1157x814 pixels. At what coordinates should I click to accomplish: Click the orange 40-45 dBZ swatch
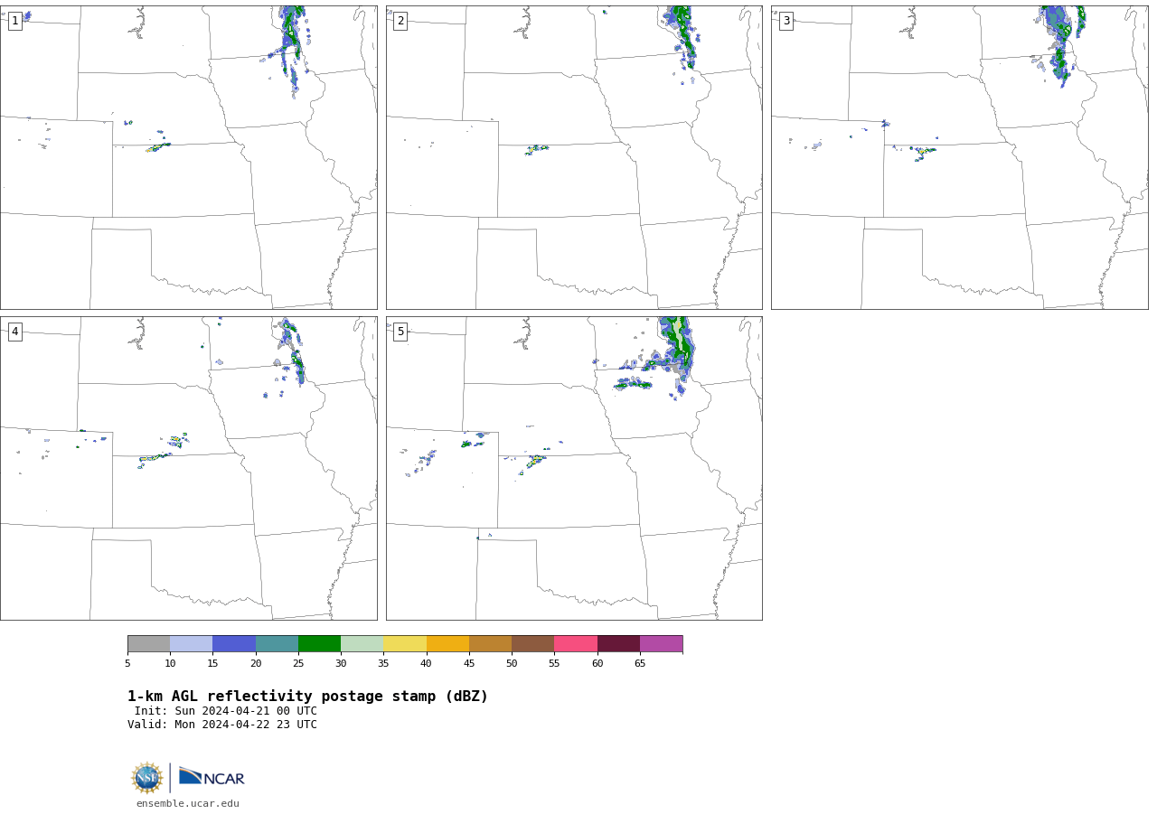[x=447, y=644]
